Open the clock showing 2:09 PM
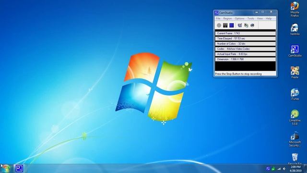 296,169
